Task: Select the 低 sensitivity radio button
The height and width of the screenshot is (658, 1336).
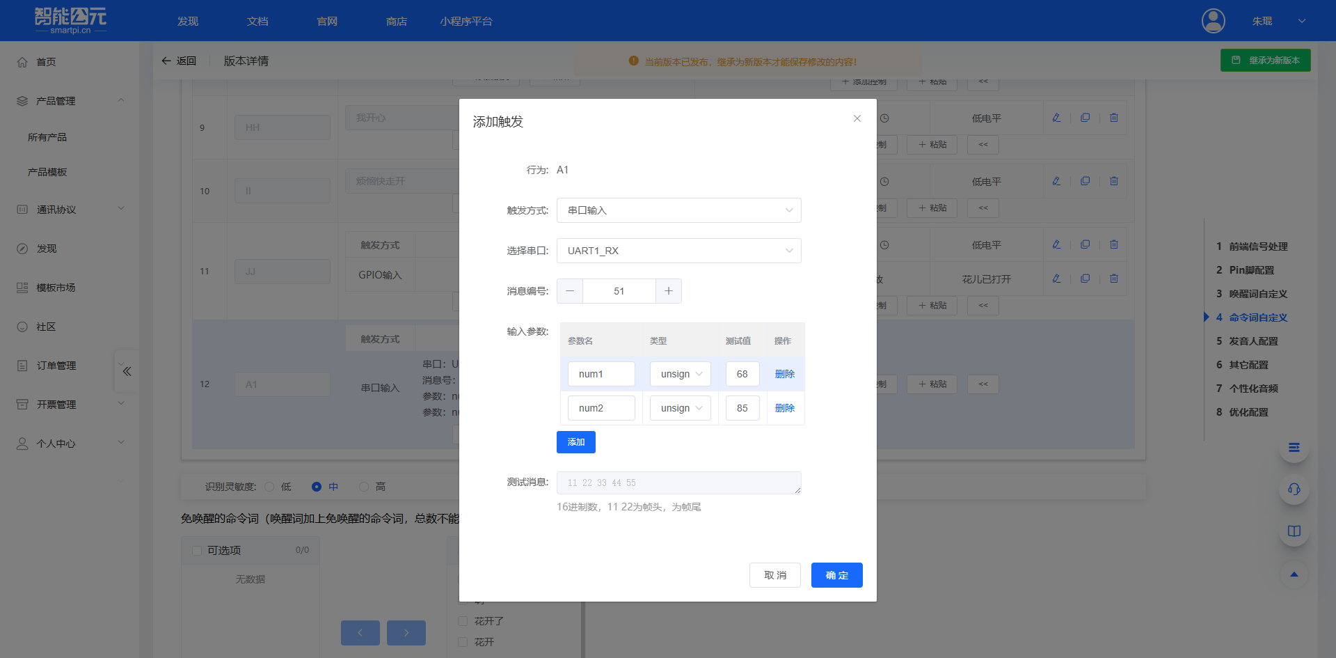Action: click(x=270, y=487)
